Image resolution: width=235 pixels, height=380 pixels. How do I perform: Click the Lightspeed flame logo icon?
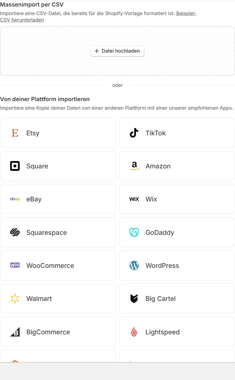click(134, 332)
